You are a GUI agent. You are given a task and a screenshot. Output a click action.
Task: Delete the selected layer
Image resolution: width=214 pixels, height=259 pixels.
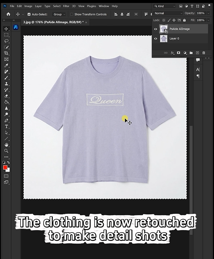(204, 53)
